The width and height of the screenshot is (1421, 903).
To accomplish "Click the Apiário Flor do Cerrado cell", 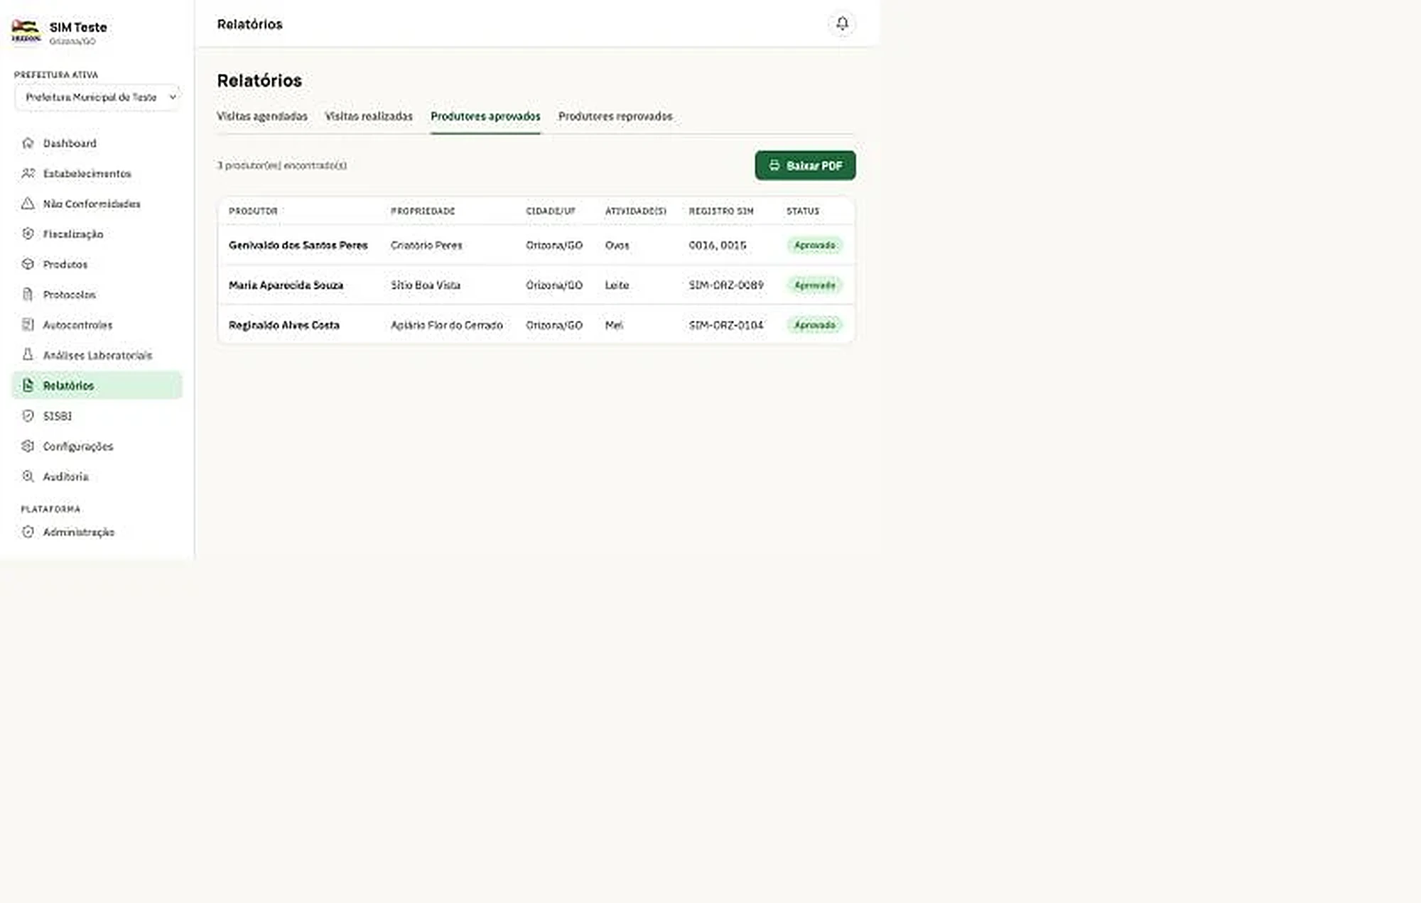I will pos(447,325).
